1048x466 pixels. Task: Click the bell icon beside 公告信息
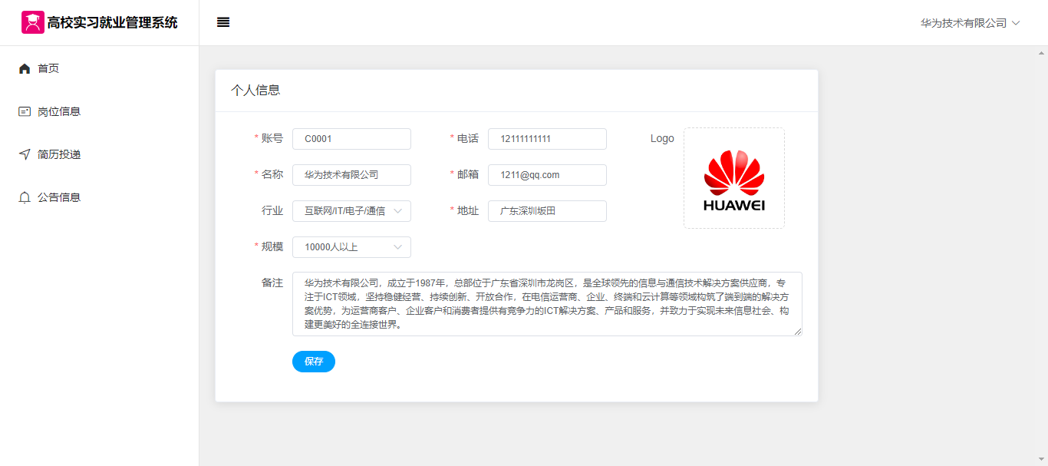(25, 197)
